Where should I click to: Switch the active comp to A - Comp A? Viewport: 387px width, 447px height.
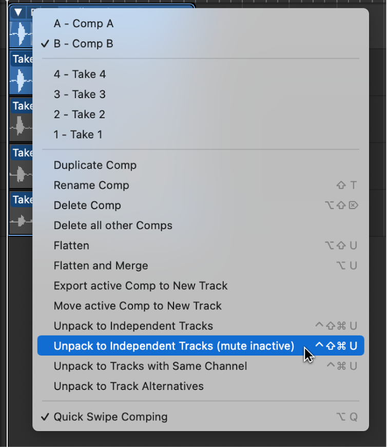[84, 24]
